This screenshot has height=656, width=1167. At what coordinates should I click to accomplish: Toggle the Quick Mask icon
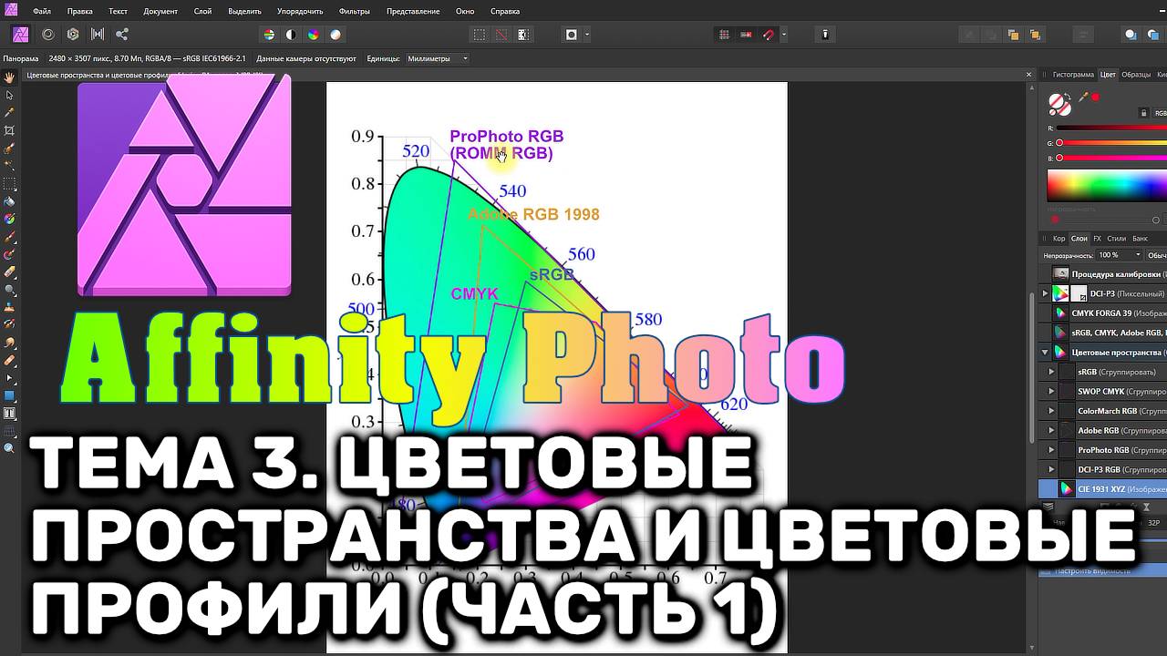tap(572, 35)
